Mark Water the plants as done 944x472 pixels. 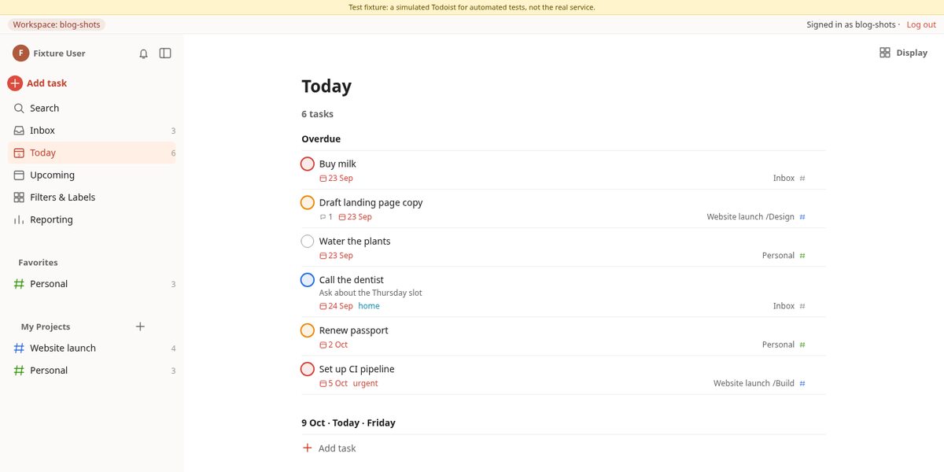tap(308, 242)
